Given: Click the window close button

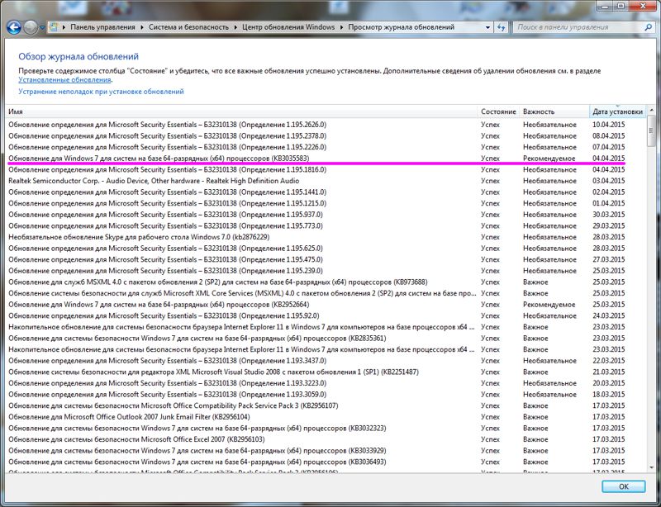Looking at the screenshot, I should 644,5.
